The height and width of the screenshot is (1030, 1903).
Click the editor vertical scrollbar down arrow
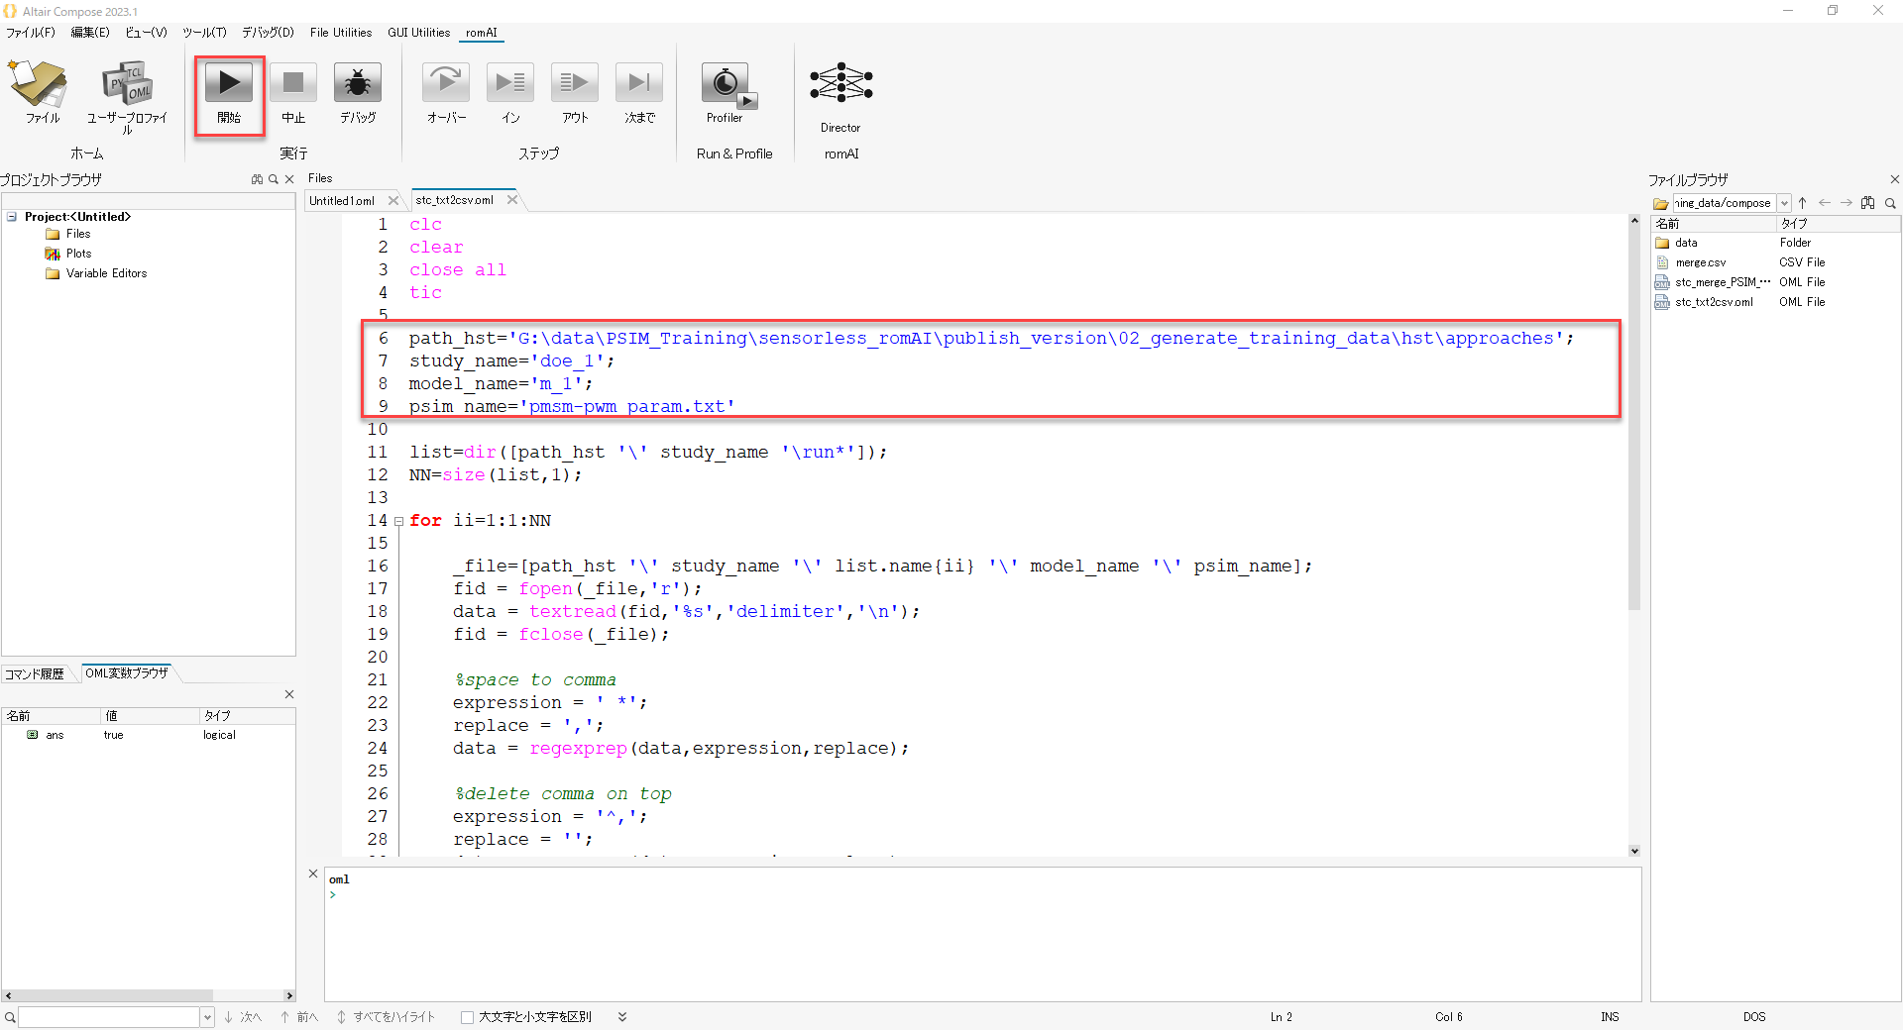click(1634, 851)
